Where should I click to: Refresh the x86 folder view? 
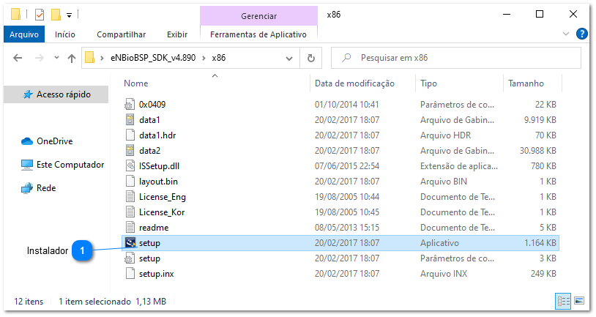tap(311, 58)
